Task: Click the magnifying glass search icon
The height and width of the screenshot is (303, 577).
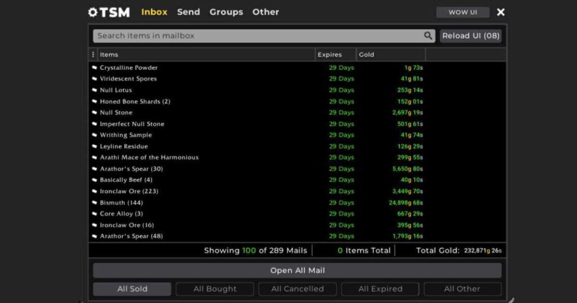Action: tap(428, 36)
